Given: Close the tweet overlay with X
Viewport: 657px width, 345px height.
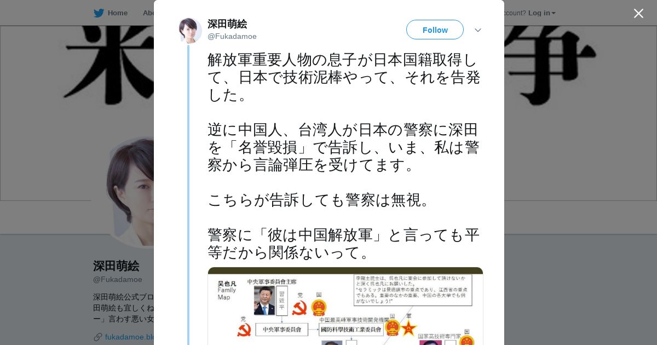Looking at the screenshot, I should 638,13.
